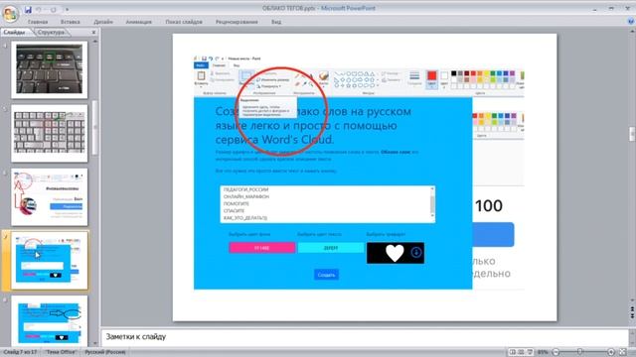636x357 pixels.
Task: Click the main slide vertical scrollbar thumb
Action: 632,134
